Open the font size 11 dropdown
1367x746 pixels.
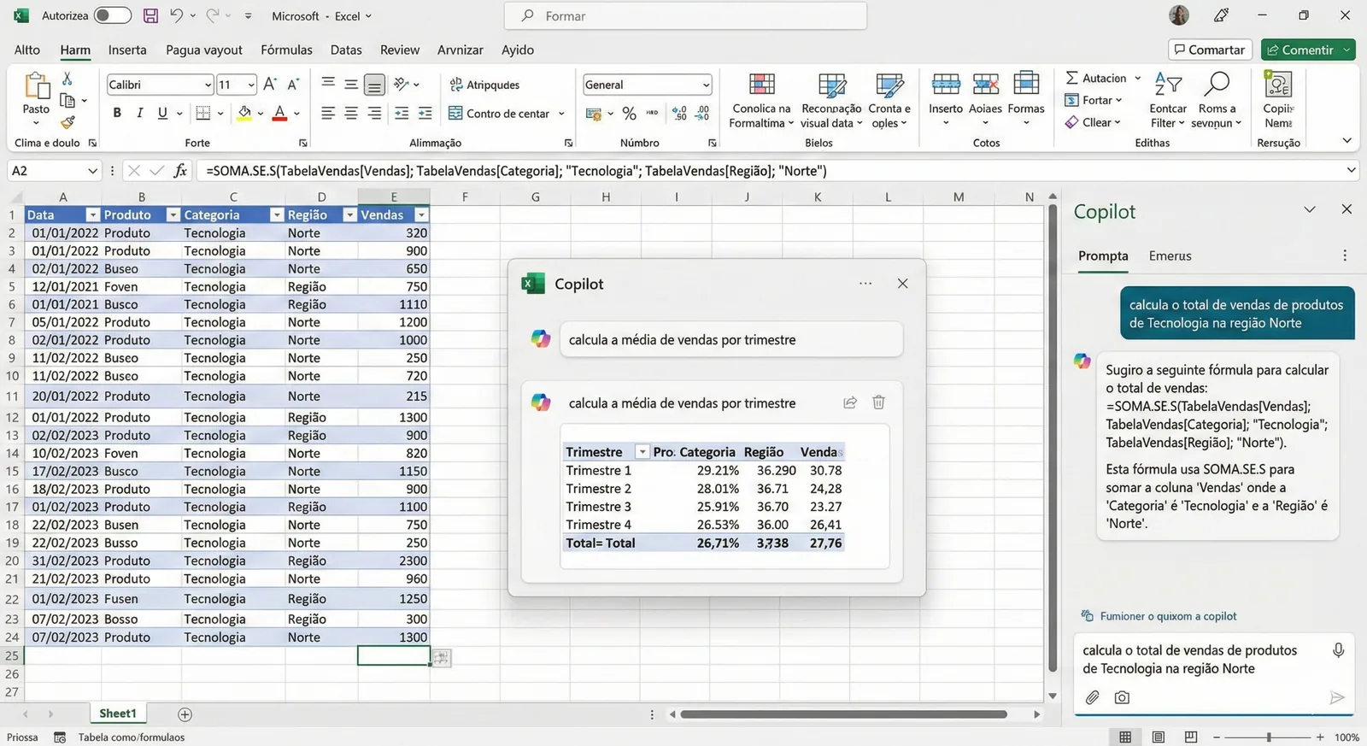(250, 85)
